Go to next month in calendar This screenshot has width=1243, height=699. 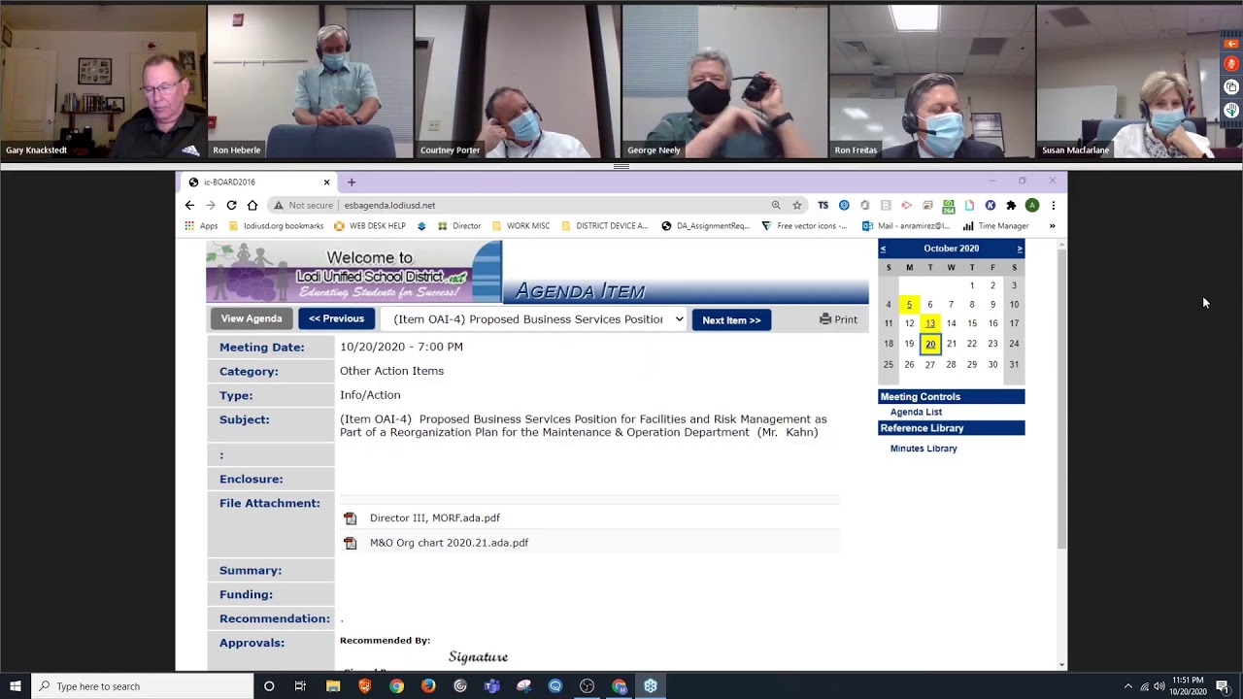pyautogui.click(x=1020, y=249)
